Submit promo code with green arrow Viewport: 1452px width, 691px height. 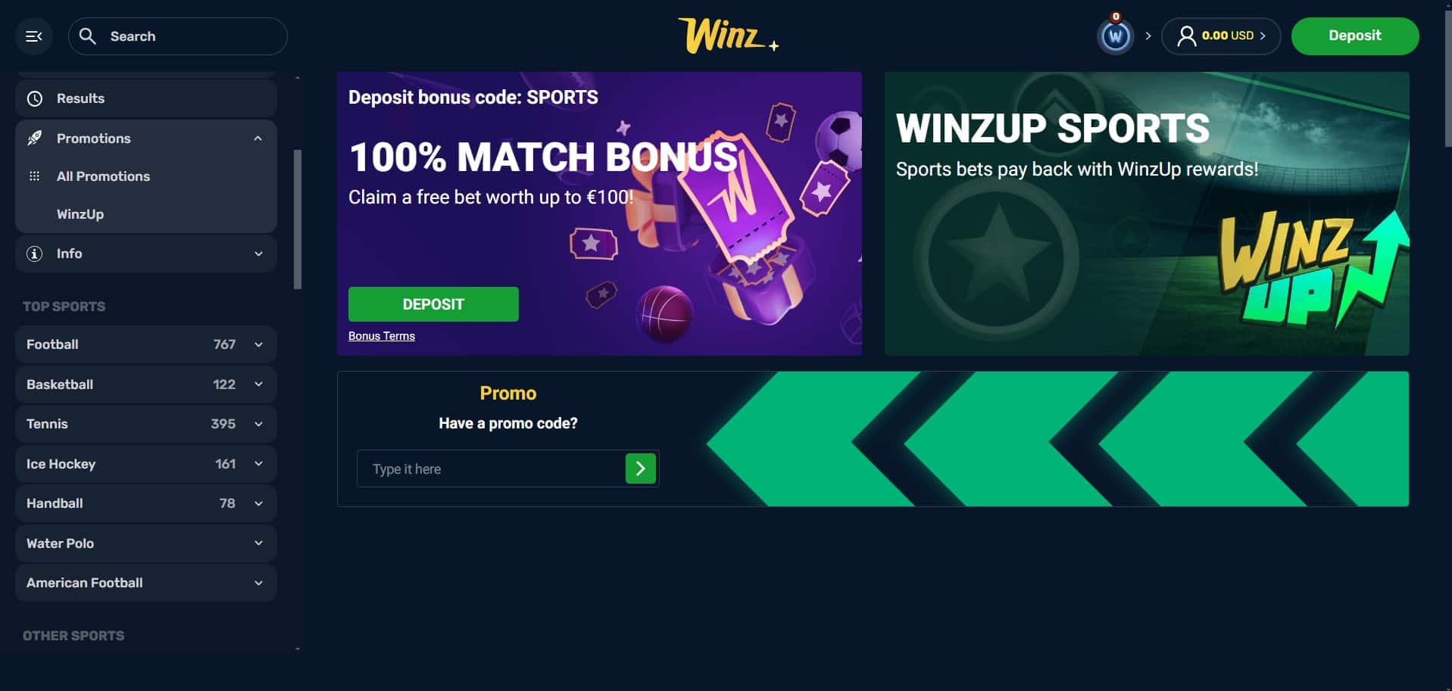641,468
